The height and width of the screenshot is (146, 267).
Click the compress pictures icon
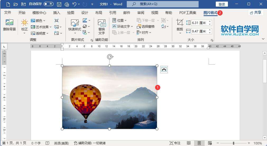(x=57, y=21)
